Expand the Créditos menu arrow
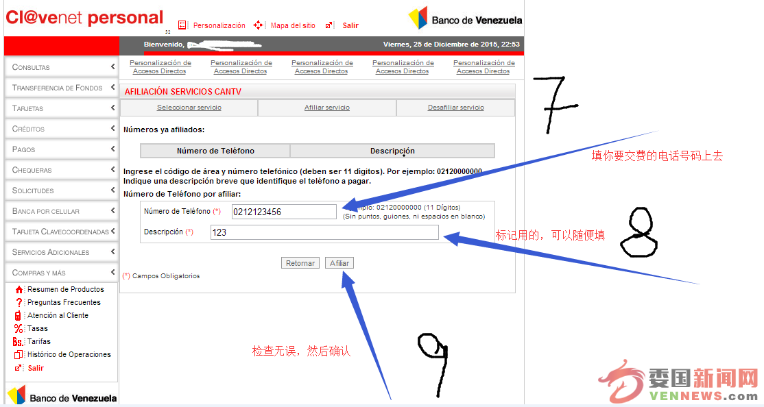Image resolution: width=764 pixels, height=407 pixels. point(112,129)
